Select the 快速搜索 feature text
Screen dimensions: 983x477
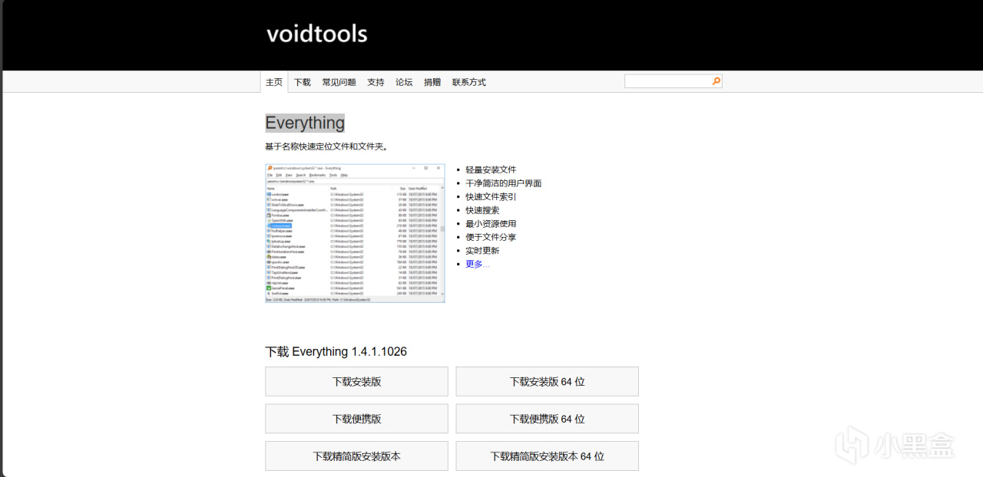pyautogui.click(x=482, y=210)
